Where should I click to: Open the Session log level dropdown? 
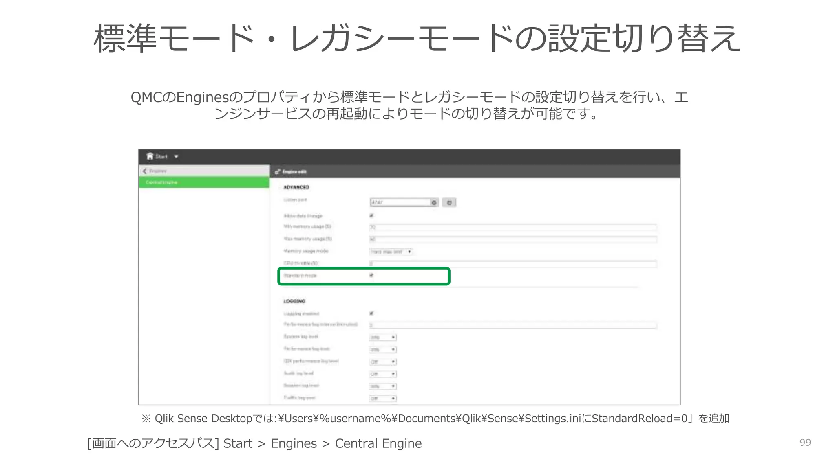pyautogui.click(x=383, y=386)
